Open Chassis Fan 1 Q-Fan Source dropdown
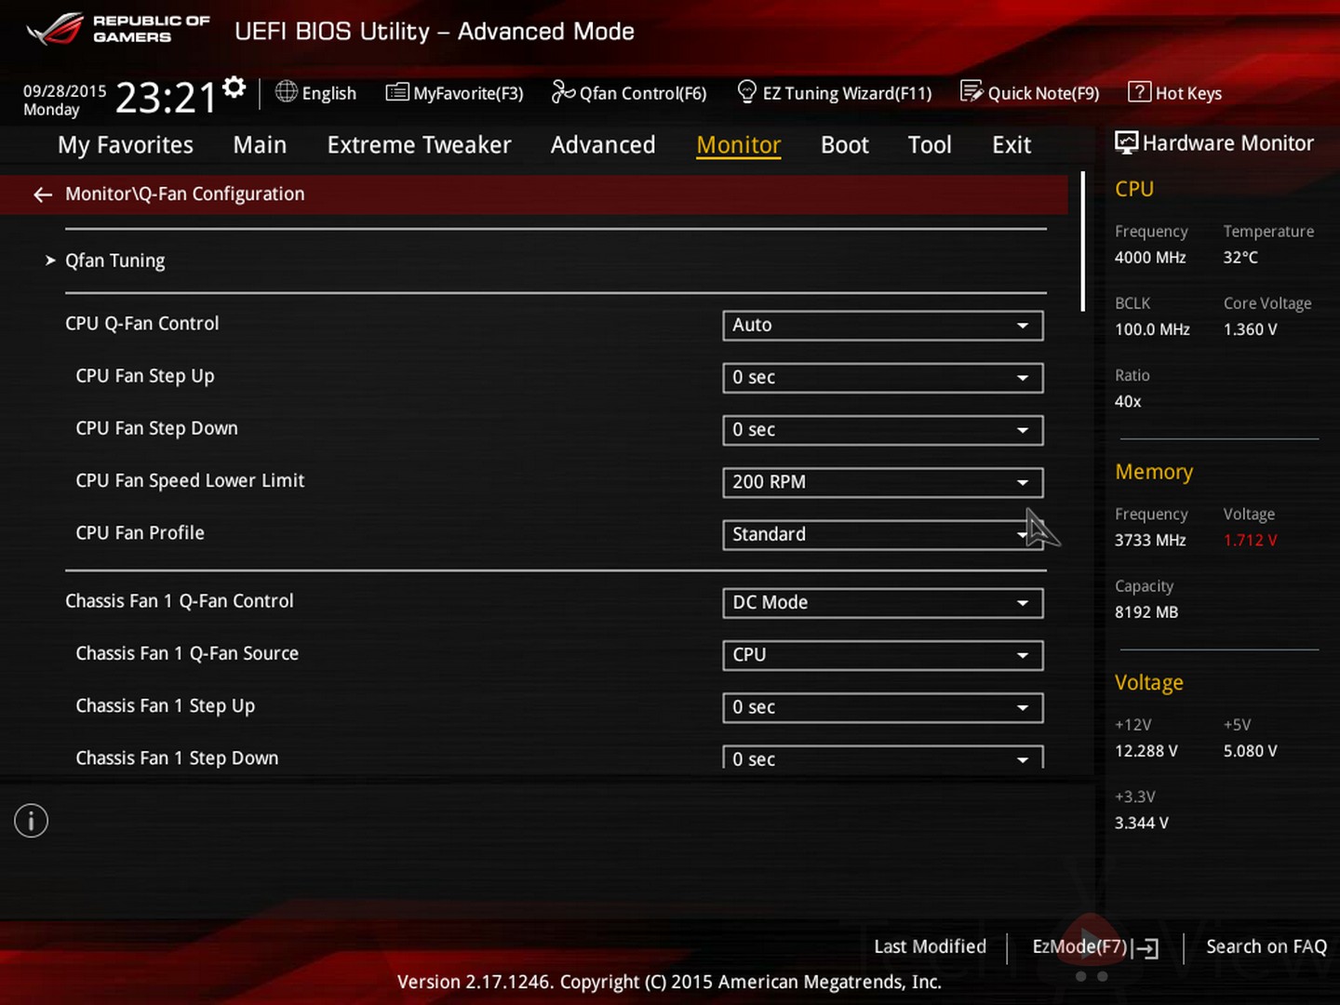Viewport: 1340px width, 1005px height. tap(882, 654)
